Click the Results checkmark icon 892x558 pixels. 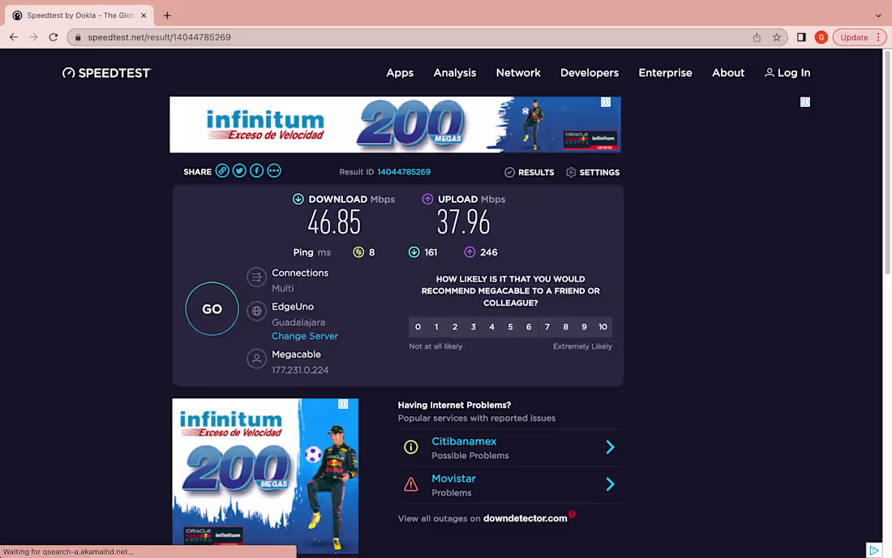pyautogui.click(x=510, y=173)
